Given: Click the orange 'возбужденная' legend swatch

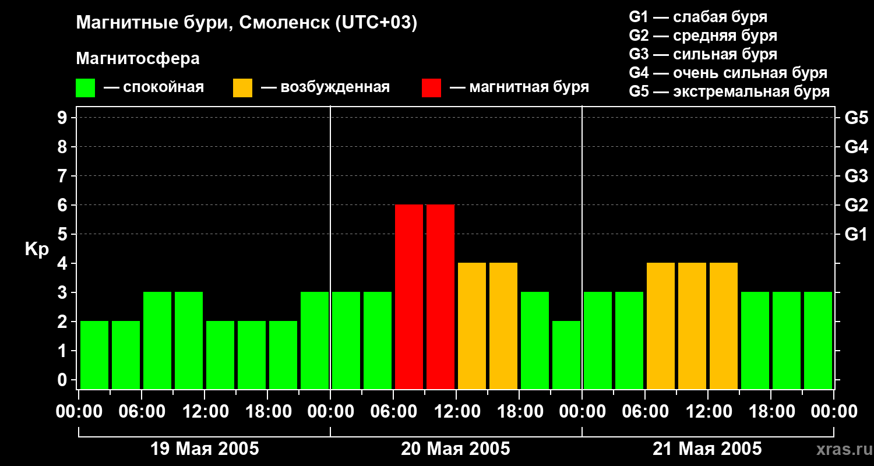Looking at the screenshot, I should [x=242, y=88].
